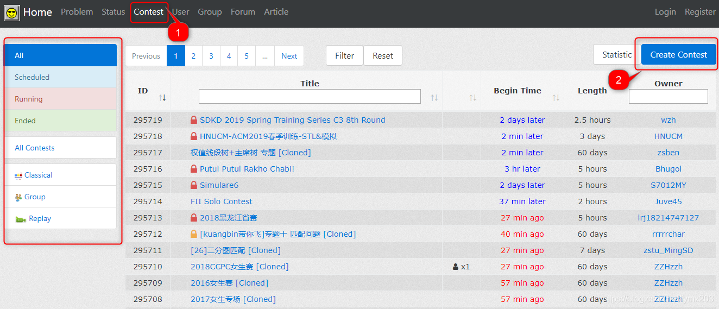Sort the table by Title column arrows
Viewport: 719px width, 309px height.
(434, 98)
